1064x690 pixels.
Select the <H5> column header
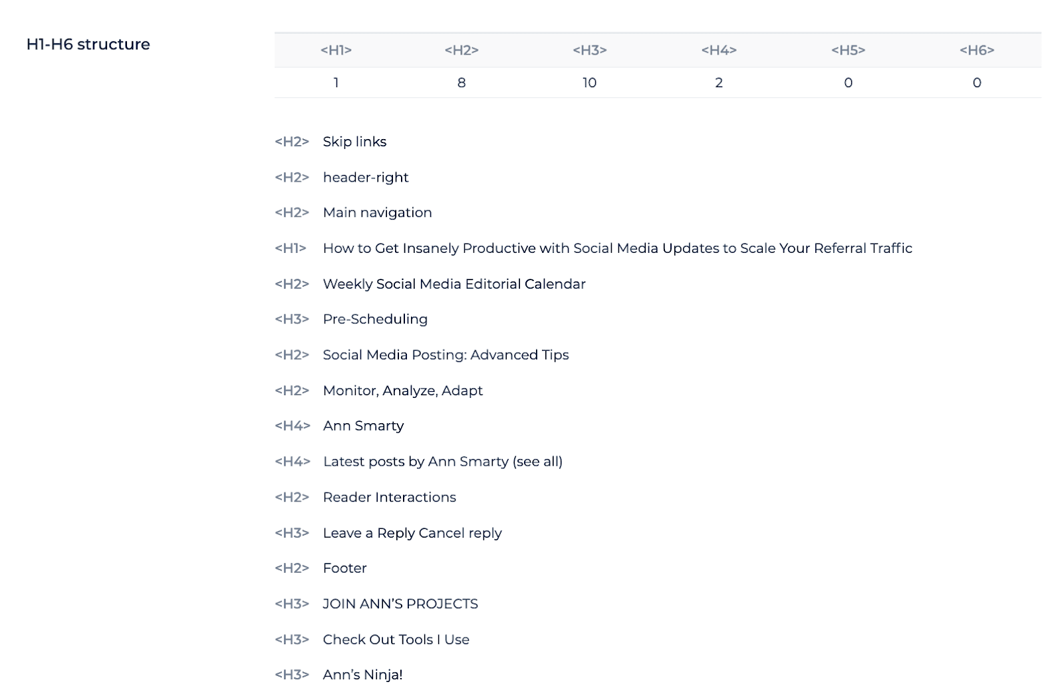pyautogui.click(x=848, y=50)
